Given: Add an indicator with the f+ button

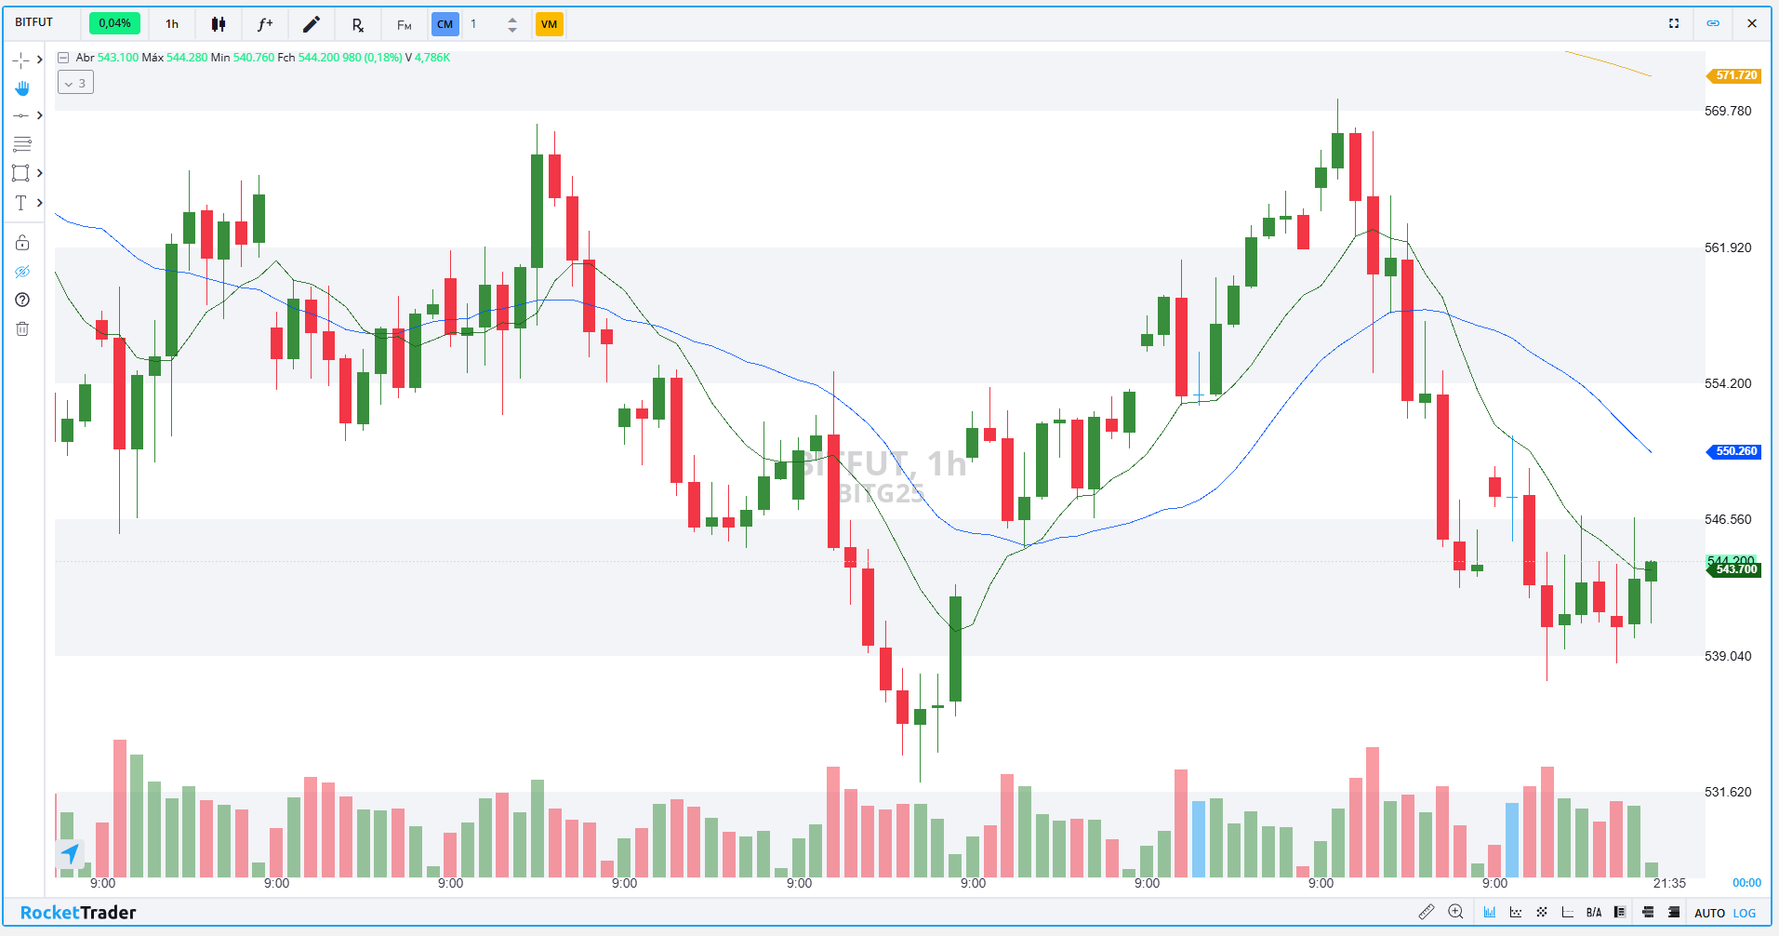Looking at the screenshot, I should [265, 24].
